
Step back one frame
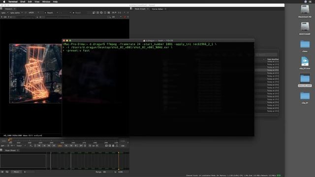pos(49,146)
